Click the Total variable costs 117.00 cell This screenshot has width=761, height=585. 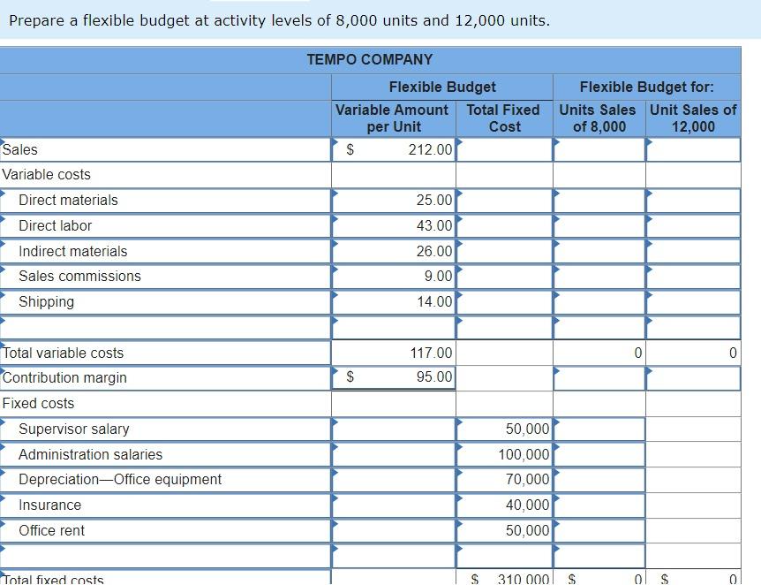394,353
